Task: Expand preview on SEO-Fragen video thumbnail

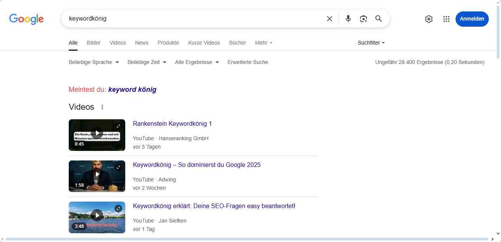Action: click(118, 208)
